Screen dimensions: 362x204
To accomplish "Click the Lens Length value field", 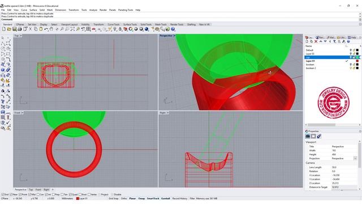I will (344, 167).
